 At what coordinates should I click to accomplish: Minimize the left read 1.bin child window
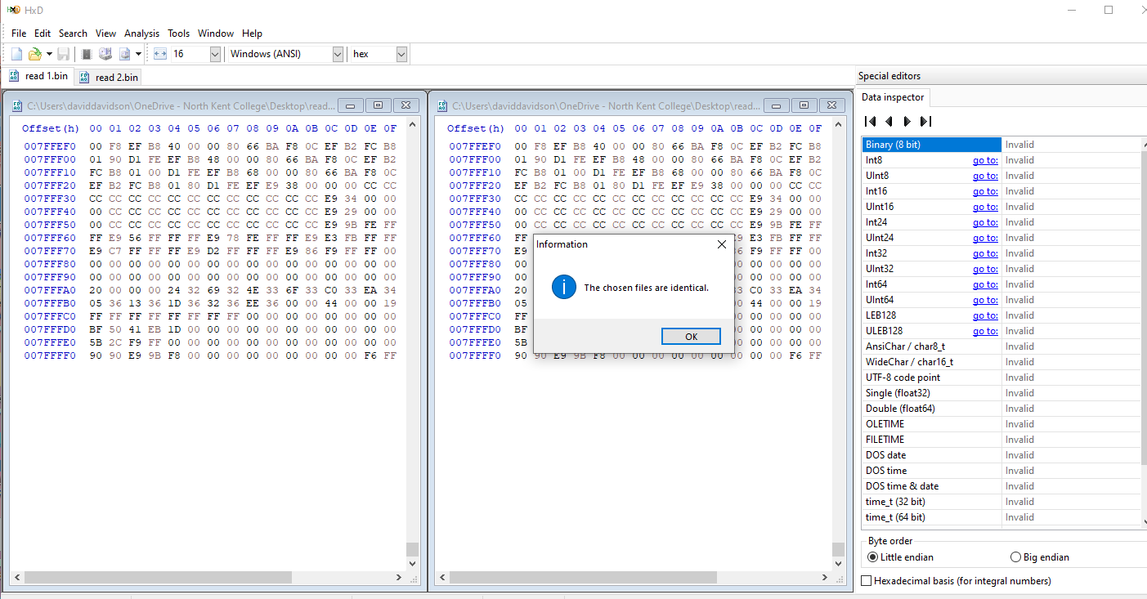tap(351, 105)
